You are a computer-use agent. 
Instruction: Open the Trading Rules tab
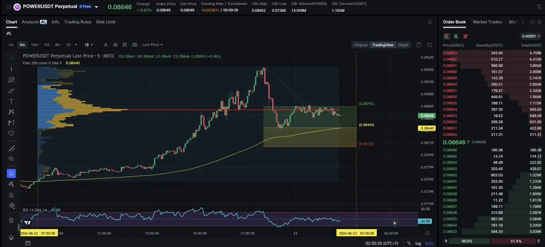pyautogui.click(x=78, y=22)
